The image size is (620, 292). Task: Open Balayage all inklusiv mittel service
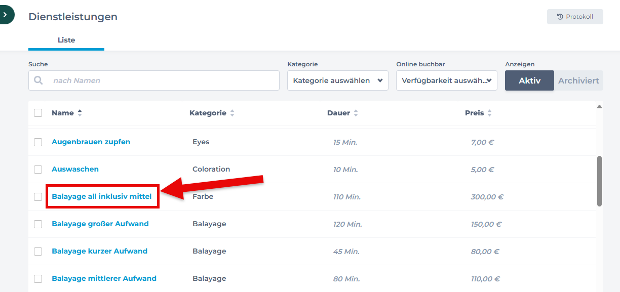pyautogui.click(x=102, y=196)
